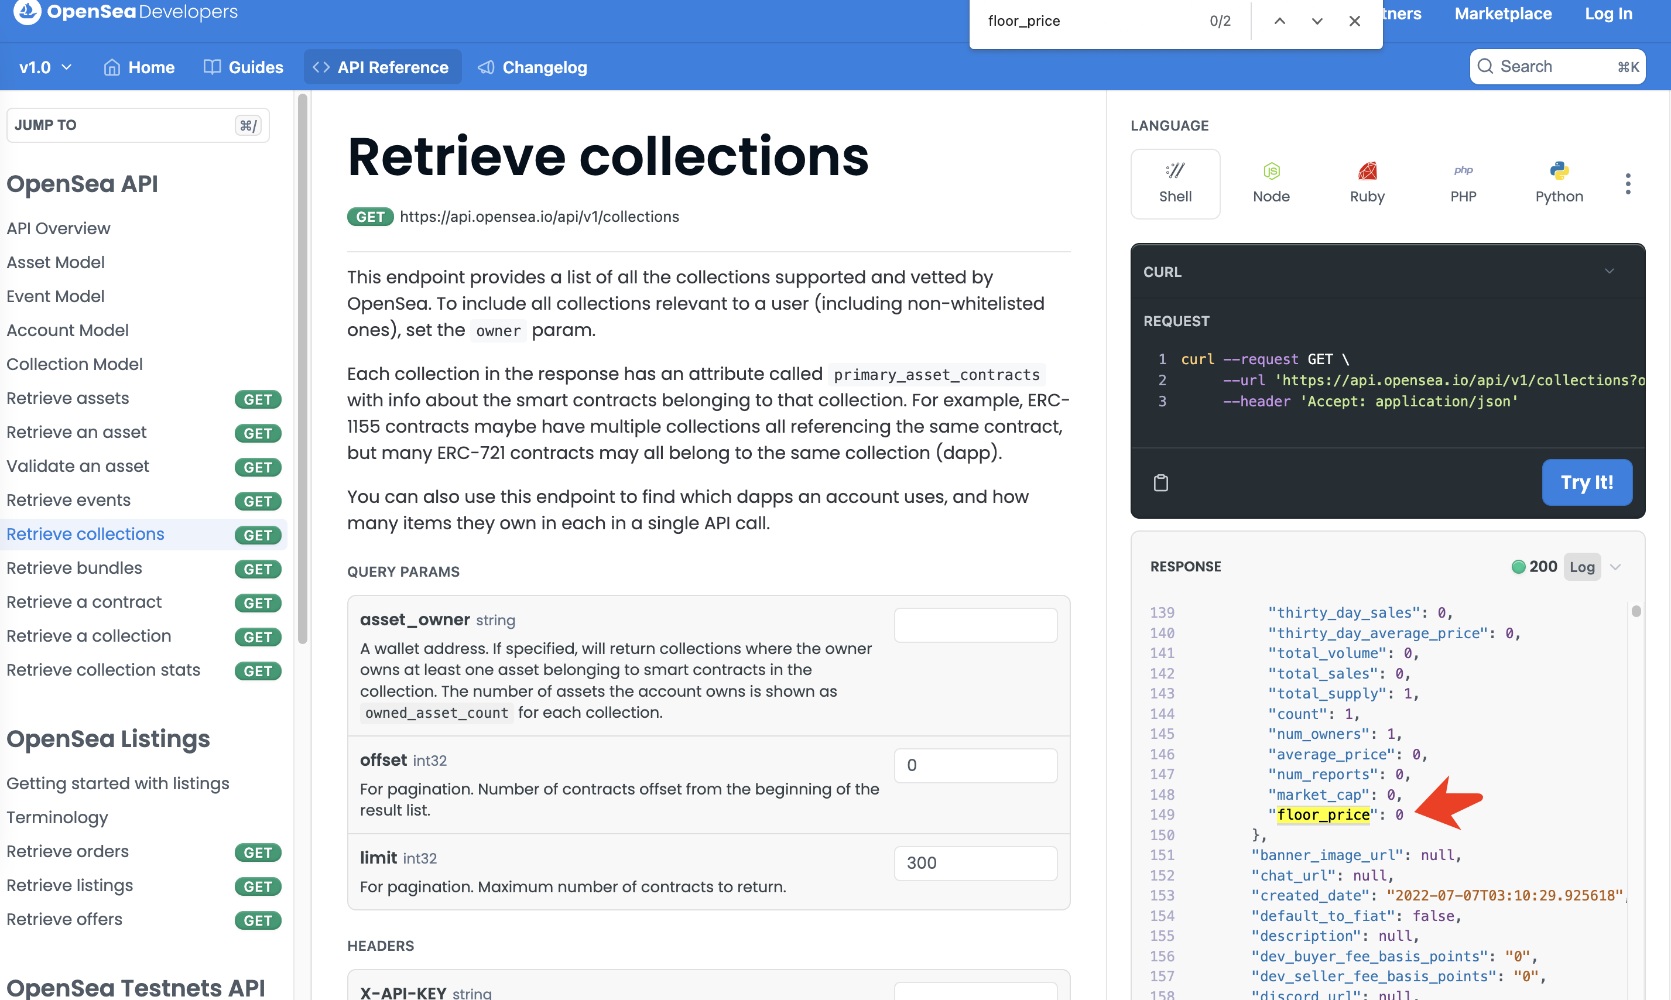This screenshot has width=1671, height=1000.
Task: Click Log In at the top right
Action: pyautogui.click(x=1608, y=13)
